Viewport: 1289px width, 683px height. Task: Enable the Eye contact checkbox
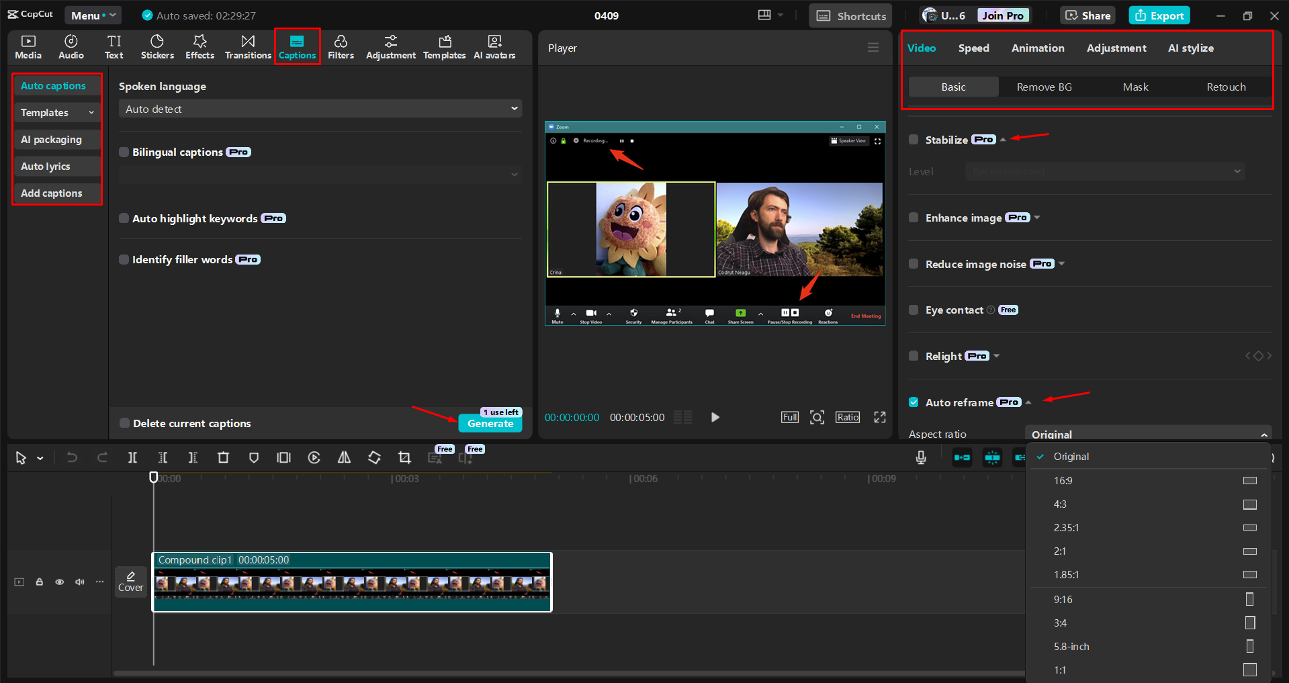point(914,310)
